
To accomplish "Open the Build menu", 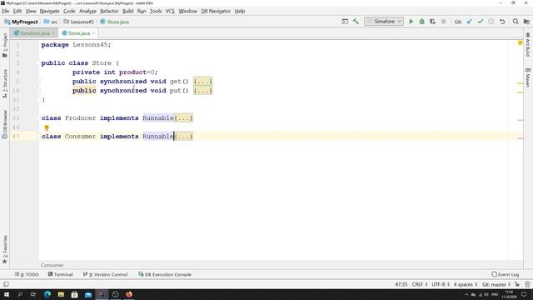I will (x=127, y=11).
